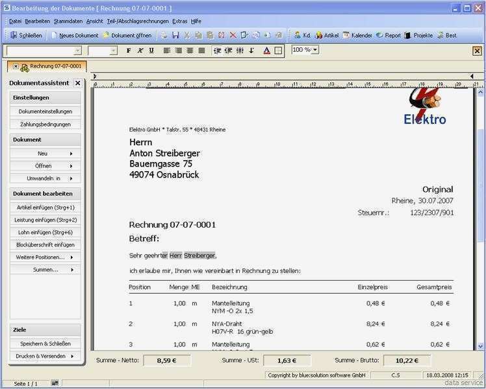Open the Teil-/Abschlagsrechnungen menu
486x389 pixels.
[x=138, y=21]
